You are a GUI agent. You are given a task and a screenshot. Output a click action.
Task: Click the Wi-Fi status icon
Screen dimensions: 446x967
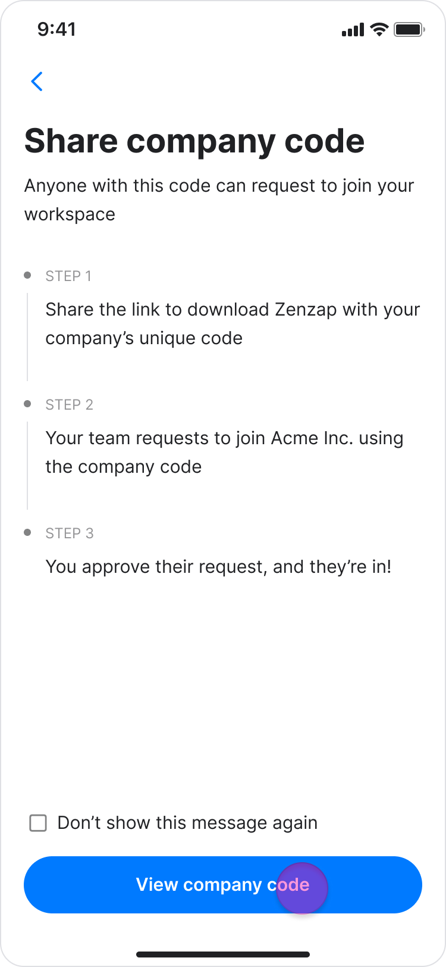379,29
